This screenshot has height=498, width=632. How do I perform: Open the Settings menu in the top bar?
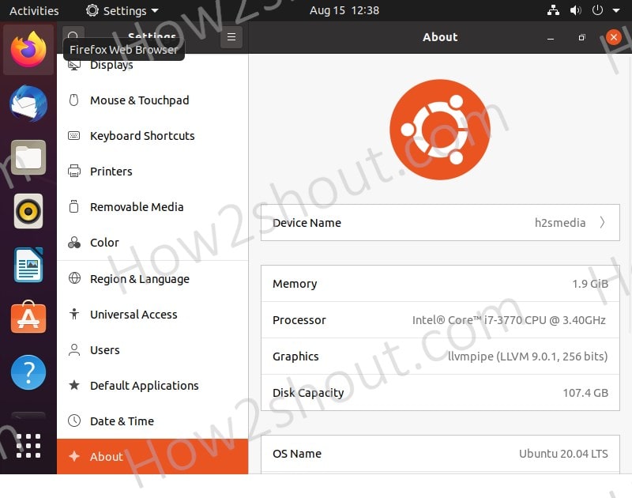coord(120,10)
